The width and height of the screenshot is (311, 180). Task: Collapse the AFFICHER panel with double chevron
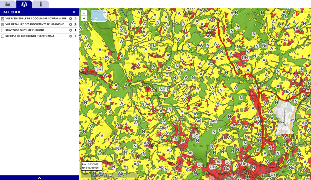(x=74, y=12)
